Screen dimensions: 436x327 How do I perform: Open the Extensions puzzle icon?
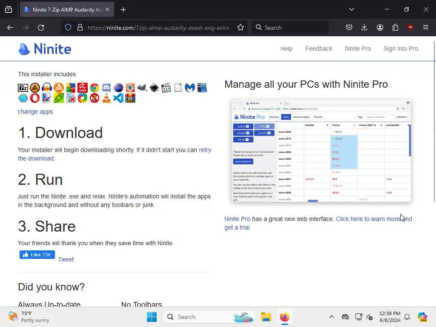coord(395,28)
